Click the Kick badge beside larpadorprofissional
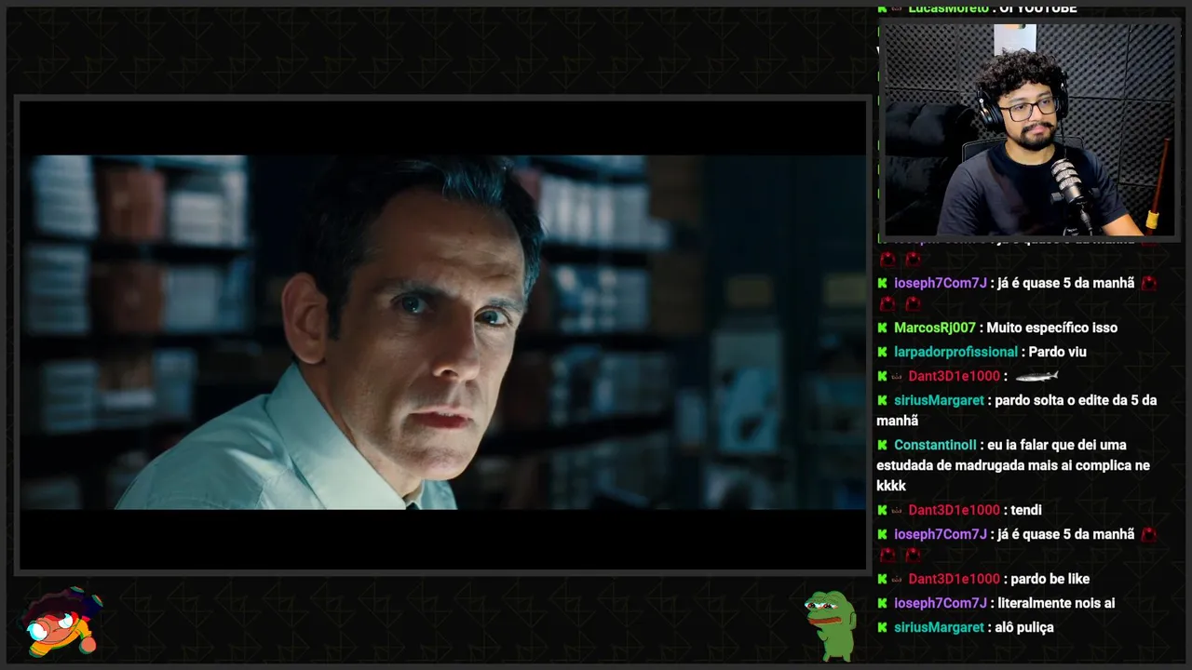This screenshot has width=1192, height=670. click(x=882, y=352)
